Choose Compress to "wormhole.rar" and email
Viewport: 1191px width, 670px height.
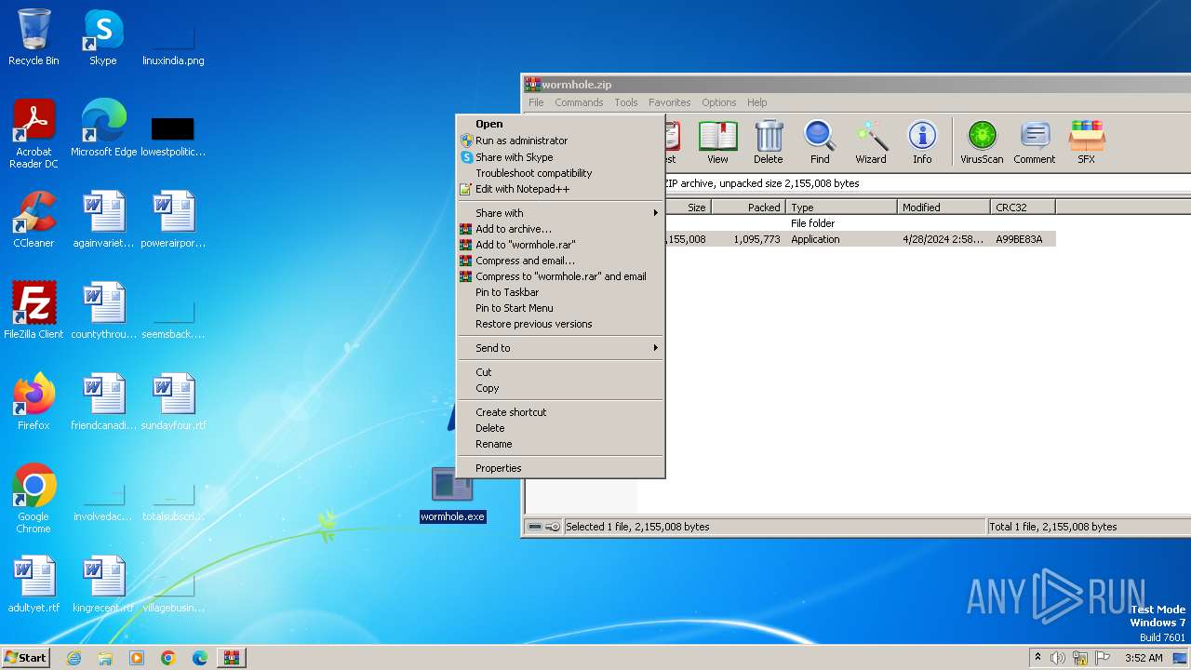(560, 276)
